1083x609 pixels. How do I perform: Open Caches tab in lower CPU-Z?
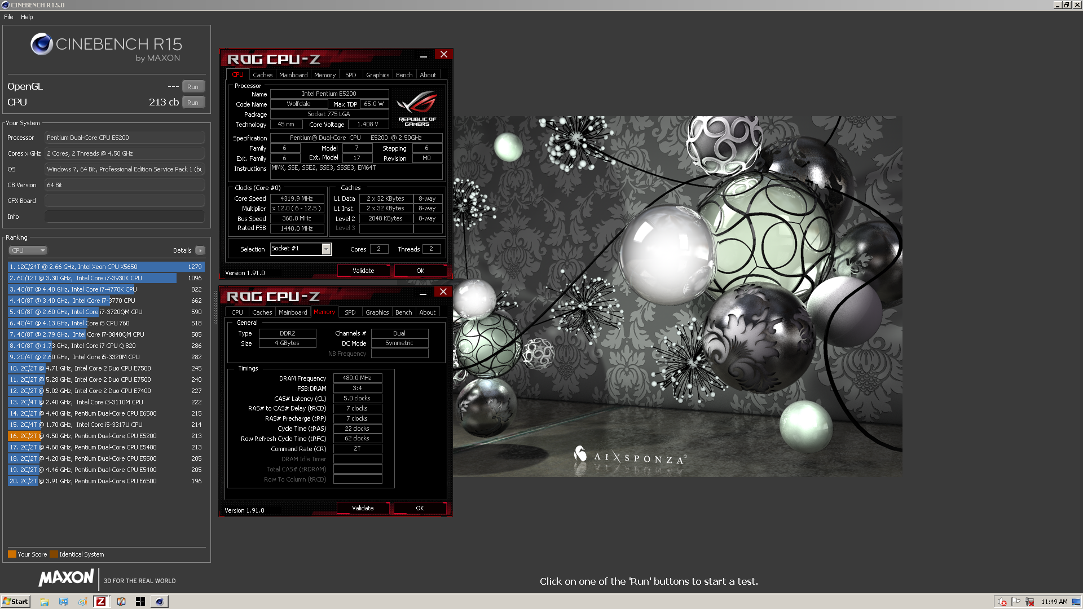tap(262, 312)
